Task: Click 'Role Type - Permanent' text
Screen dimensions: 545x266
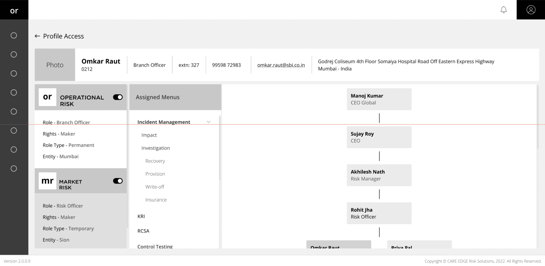Action: tap(68, 145)
